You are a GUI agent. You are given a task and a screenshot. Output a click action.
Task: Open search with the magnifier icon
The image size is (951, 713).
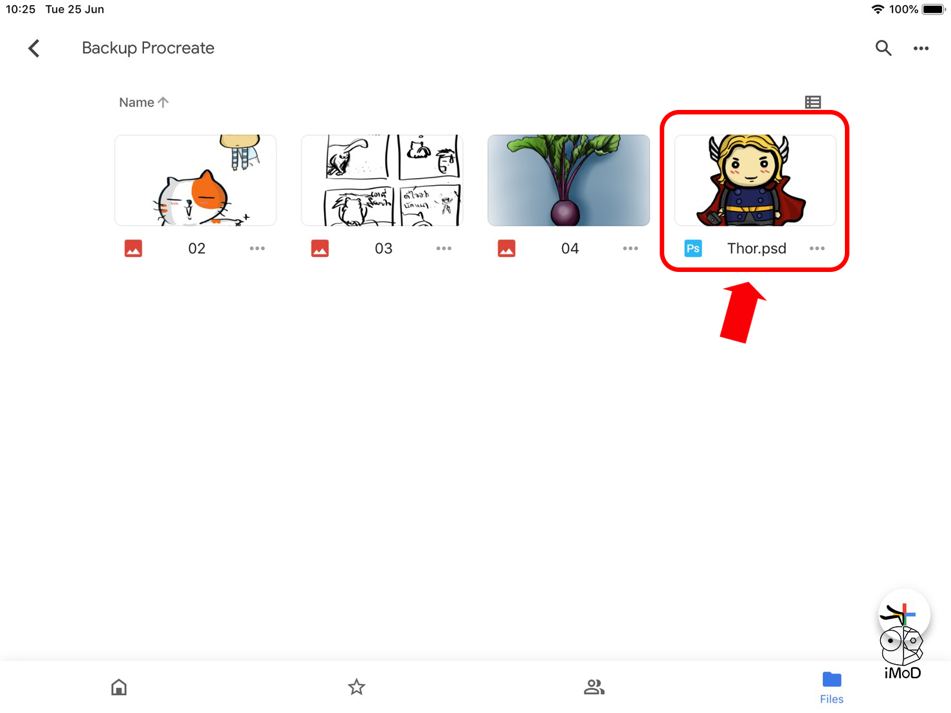[883, 48]
